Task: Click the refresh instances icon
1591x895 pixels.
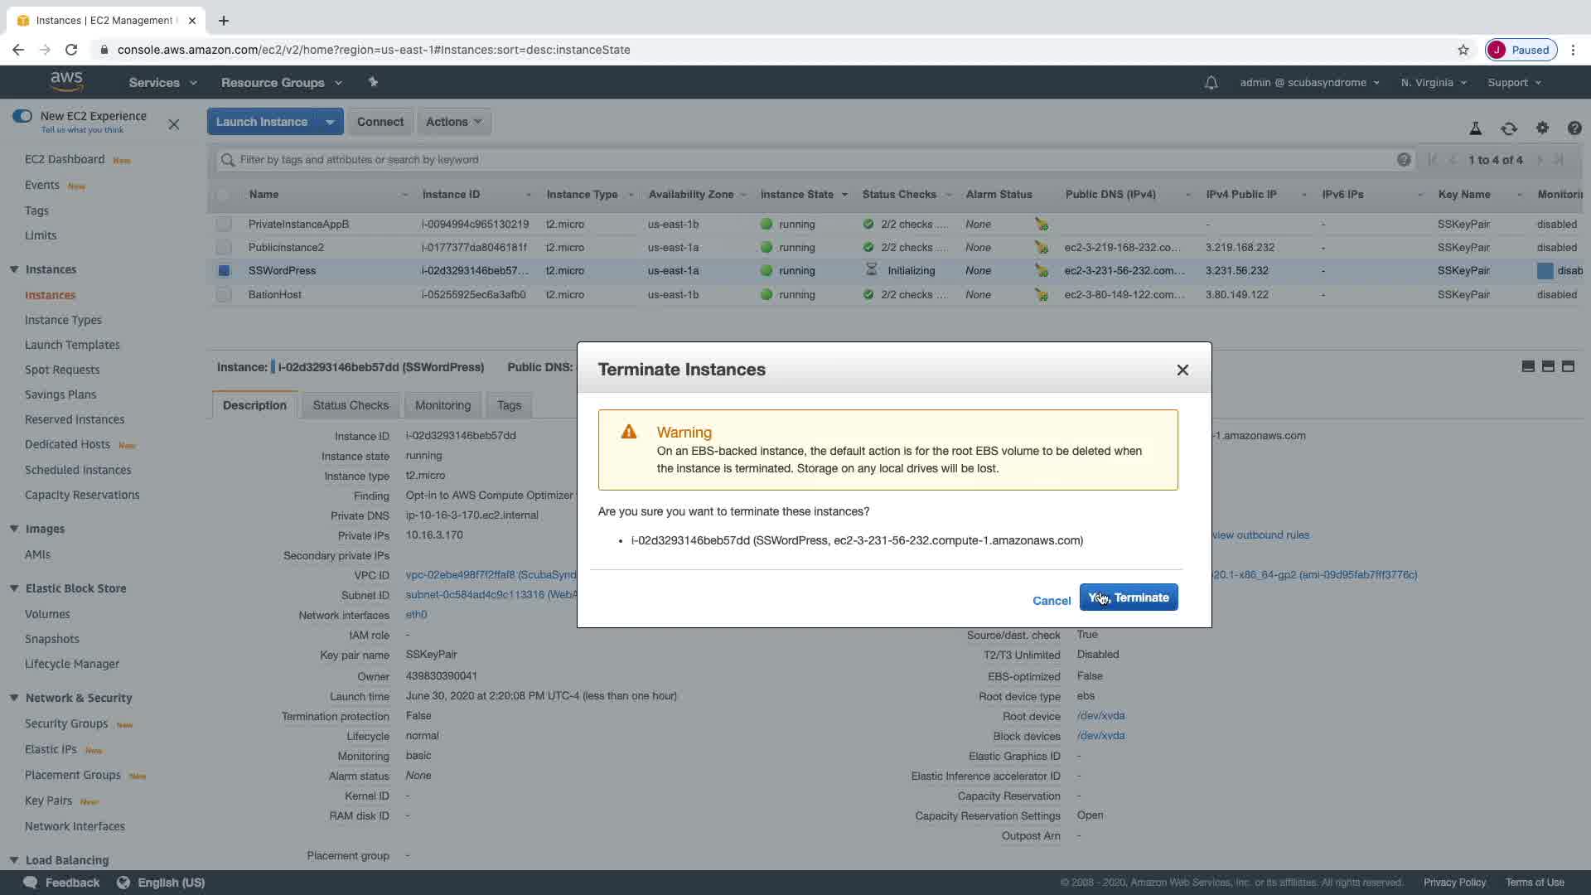Action: click(x=1508, y=128)
